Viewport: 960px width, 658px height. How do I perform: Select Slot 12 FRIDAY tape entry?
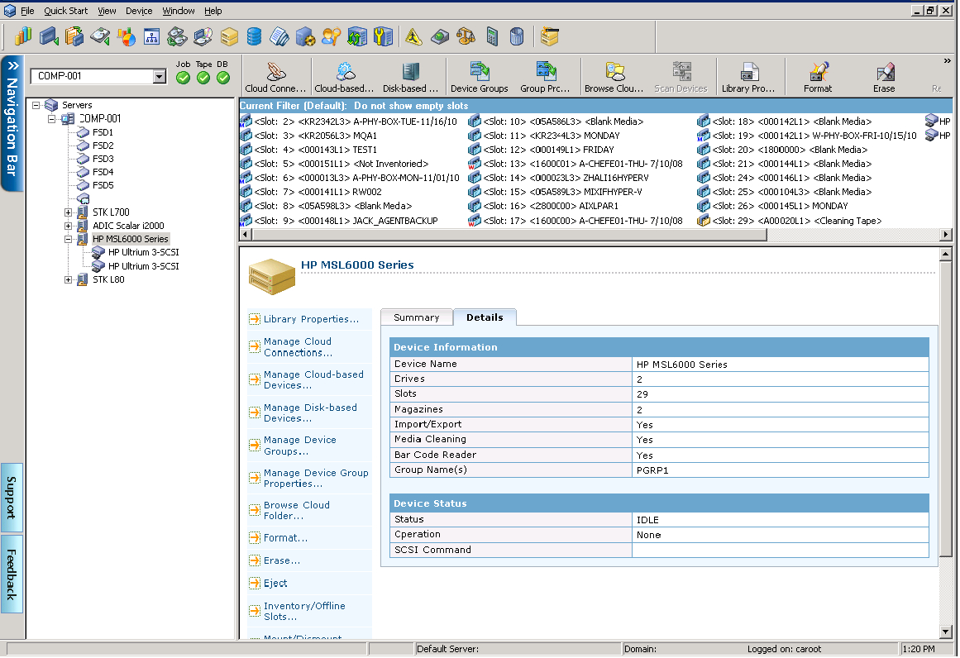click(x=549, y=150)
